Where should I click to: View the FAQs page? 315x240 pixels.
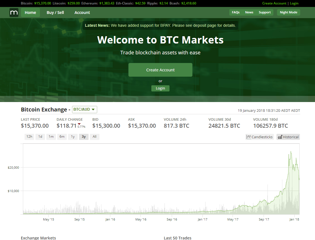(x=235, y=12)
